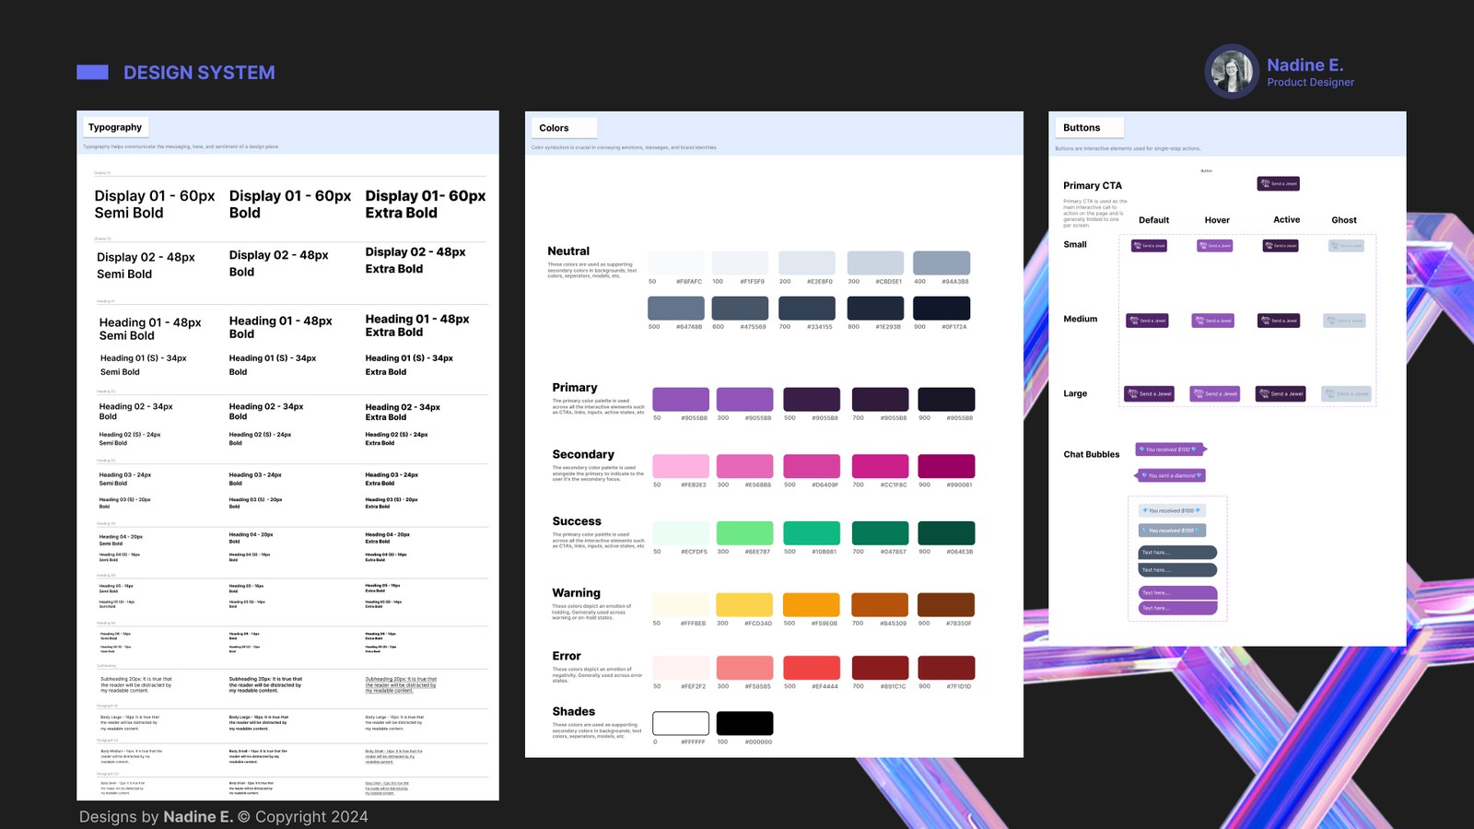
Task: Select the Secondary 900 magenta swatch
Action: pos(946,466)
